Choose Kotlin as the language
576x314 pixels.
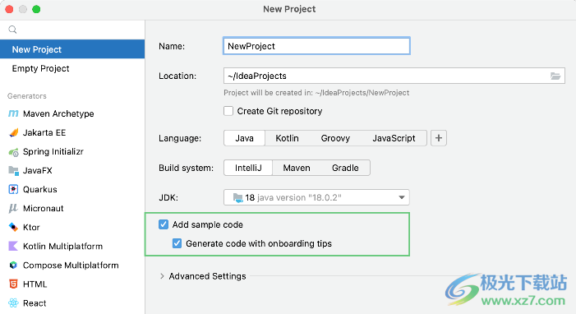tap(287, 138)
